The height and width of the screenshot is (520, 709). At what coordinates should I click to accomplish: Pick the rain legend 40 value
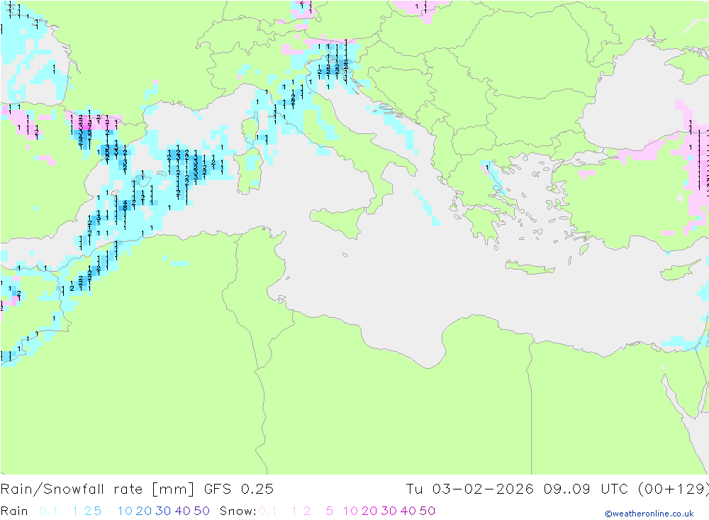183,511
